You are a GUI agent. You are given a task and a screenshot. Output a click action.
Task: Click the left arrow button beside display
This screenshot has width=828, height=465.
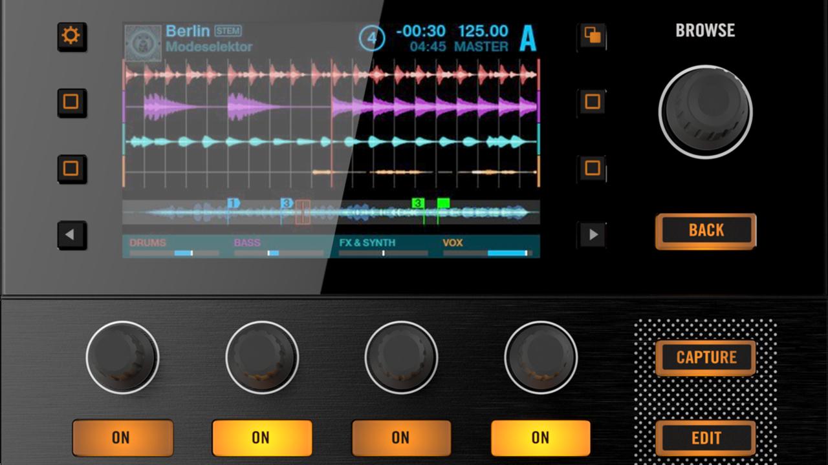[x=71, y=235]
